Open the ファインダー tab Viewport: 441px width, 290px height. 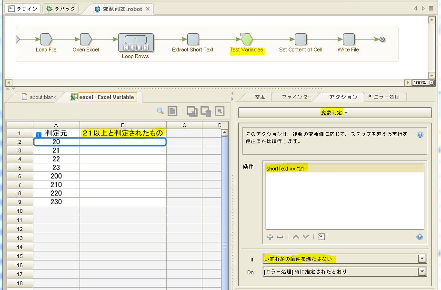pos(297,97)
